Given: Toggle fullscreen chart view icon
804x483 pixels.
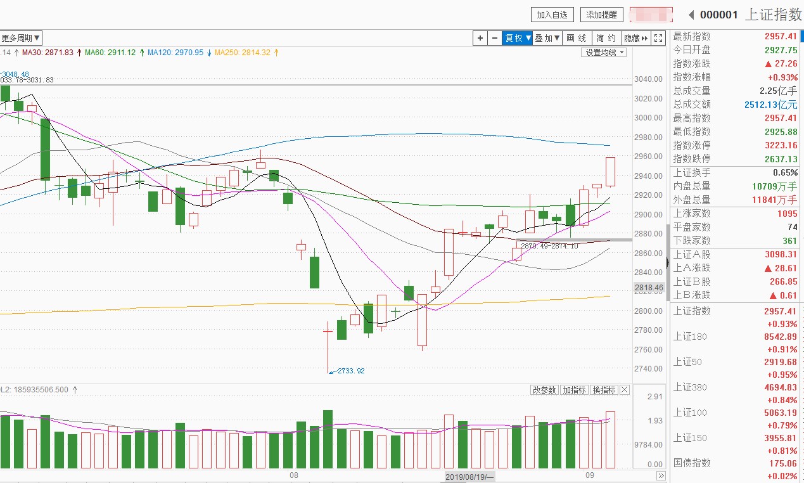Looking at the screenshot, I should [658, 38].
